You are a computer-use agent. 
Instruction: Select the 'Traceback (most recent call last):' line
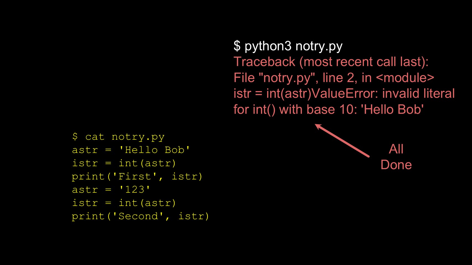click(331, 62)
